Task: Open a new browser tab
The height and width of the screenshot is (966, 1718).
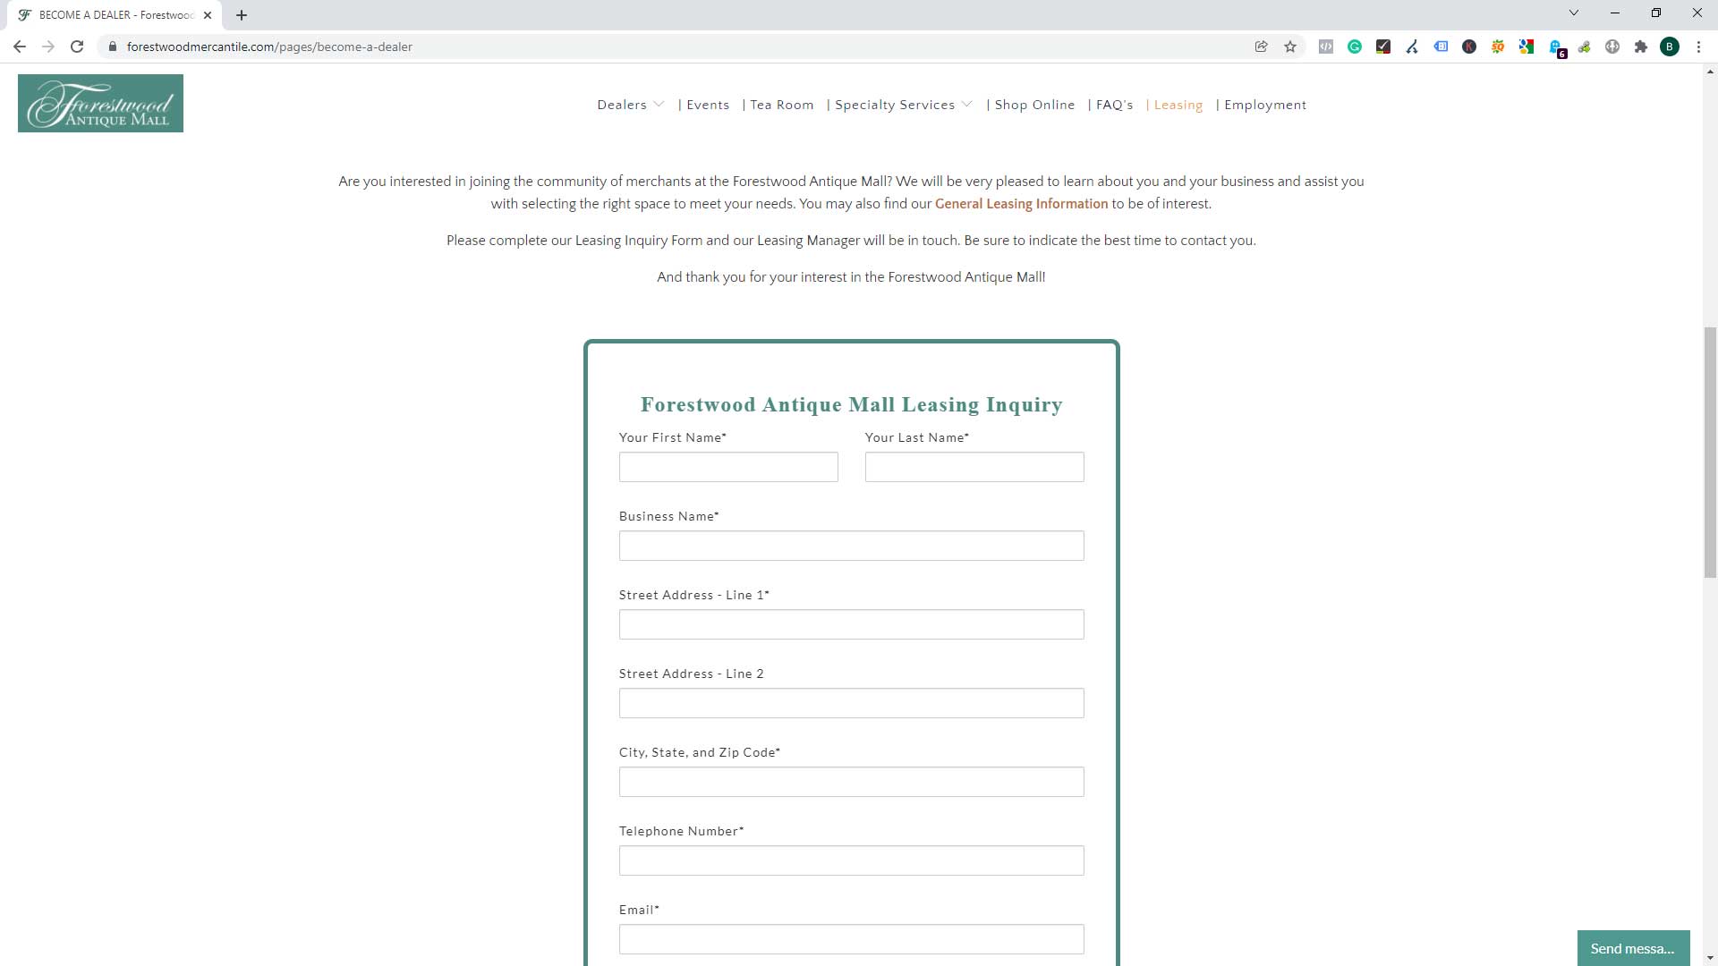Action: 242,15
